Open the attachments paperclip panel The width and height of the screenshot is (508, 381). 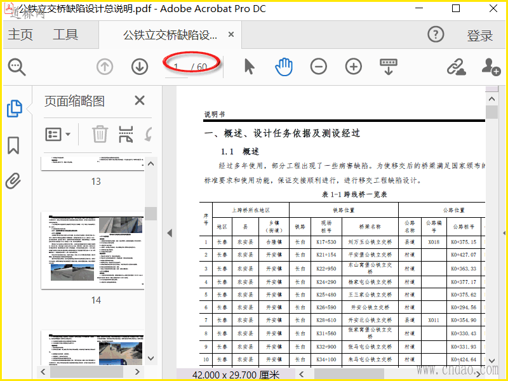(x=13, y=181)
